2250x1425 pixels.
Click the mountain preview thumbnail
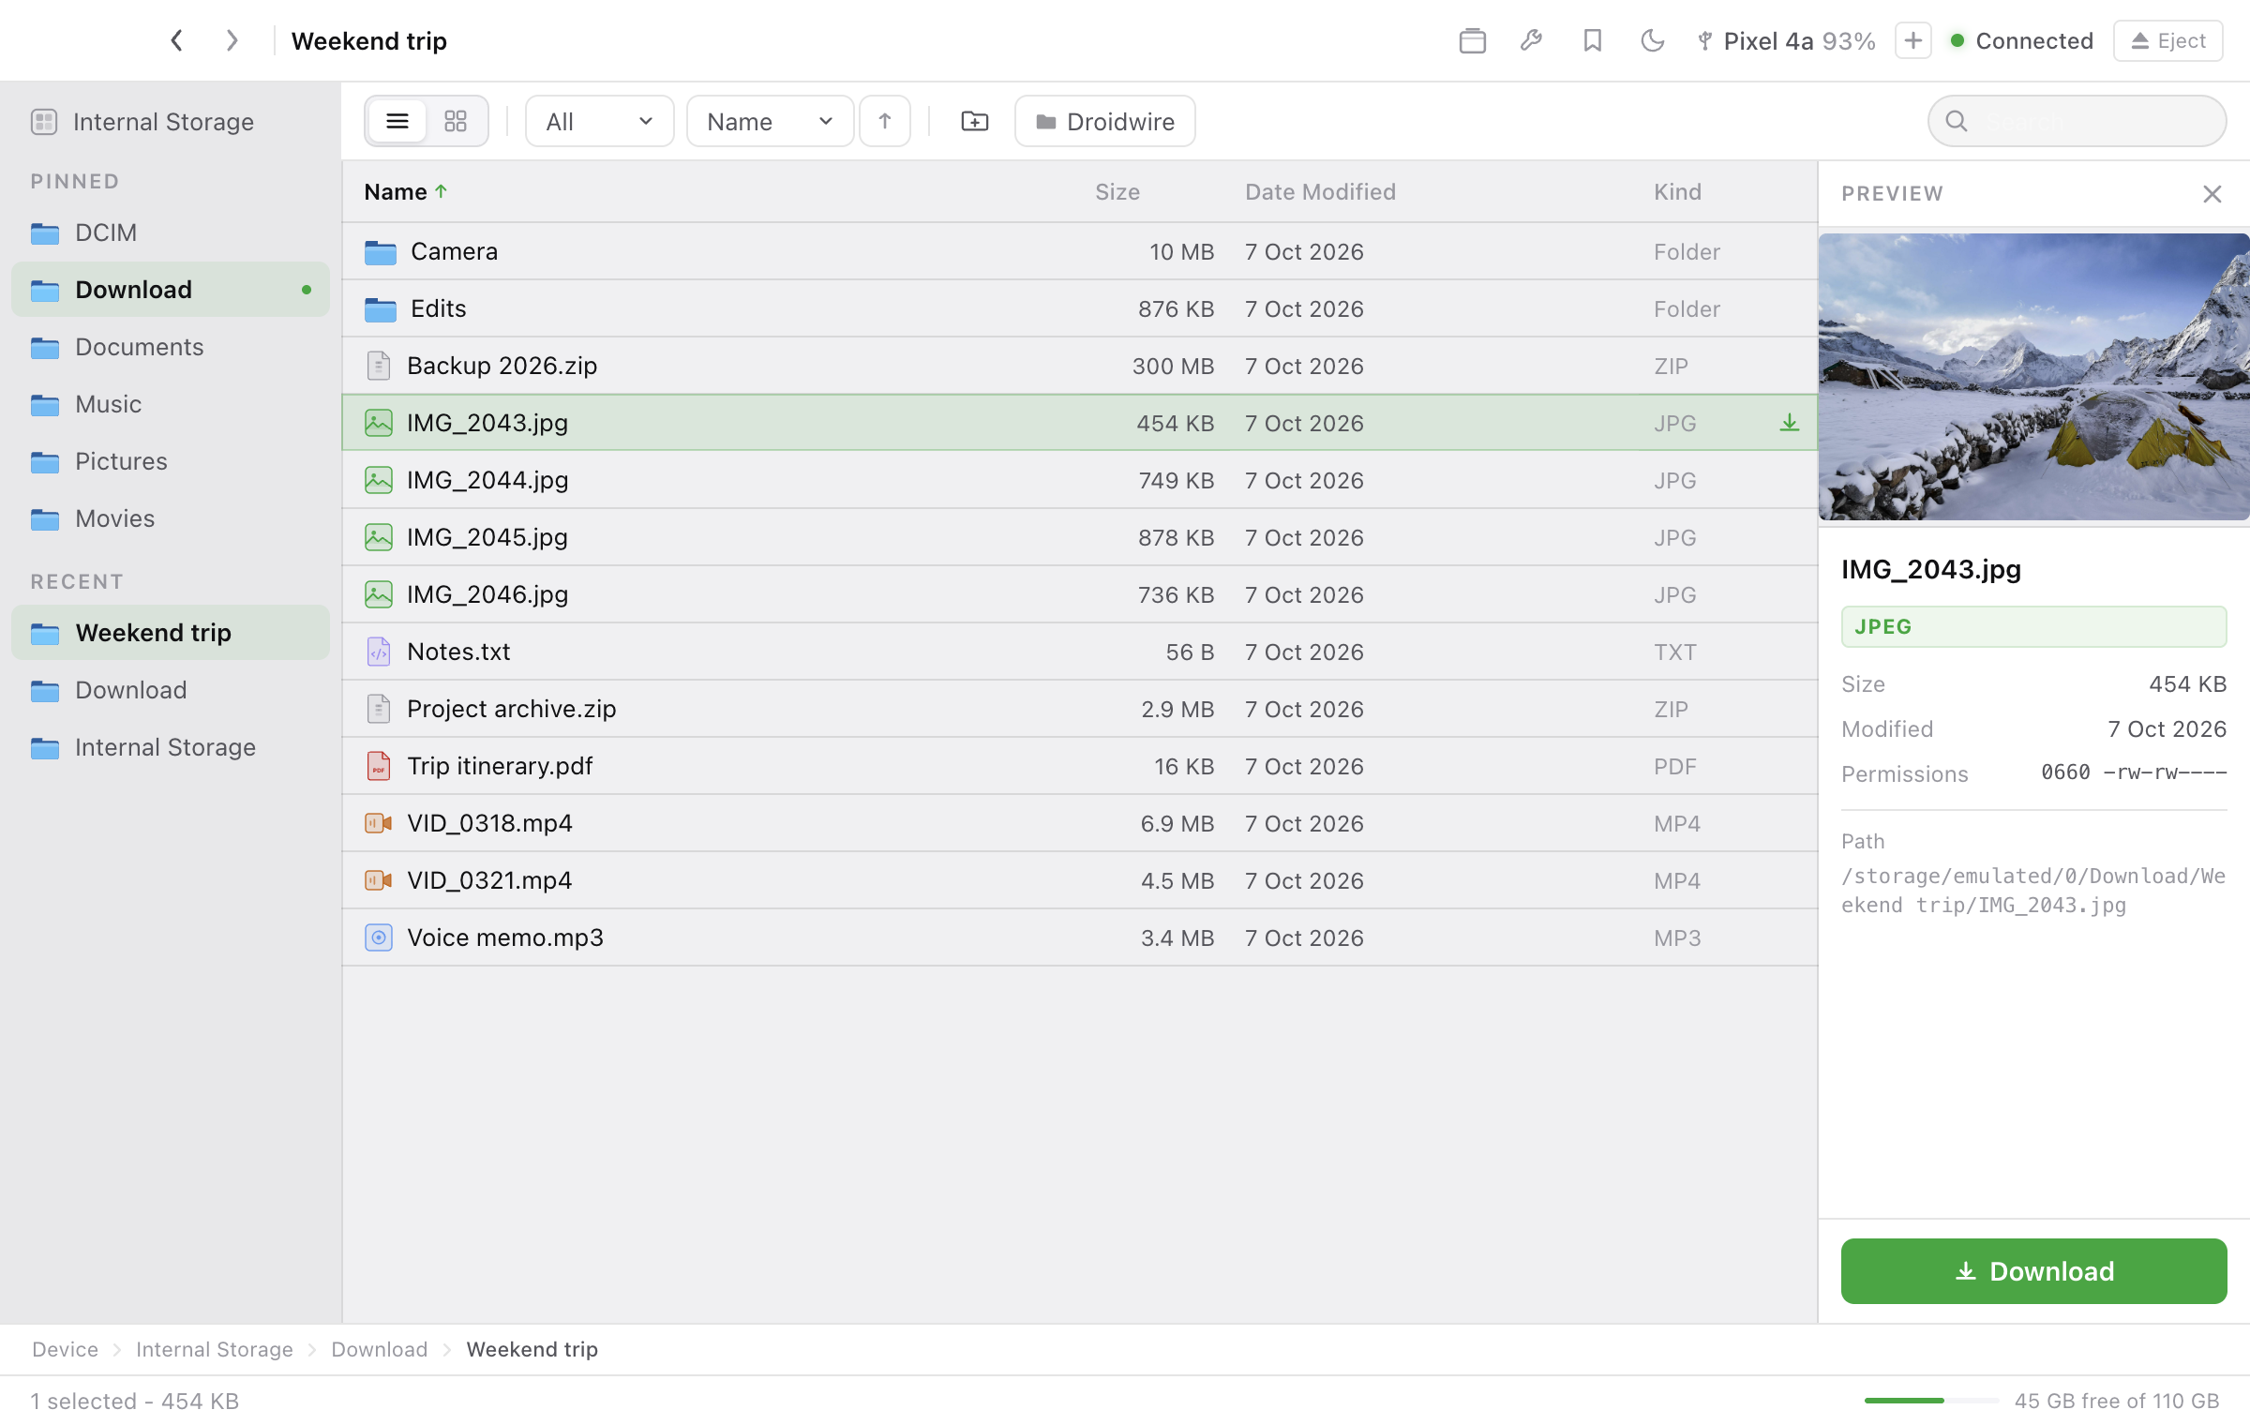click(2033, 377)
